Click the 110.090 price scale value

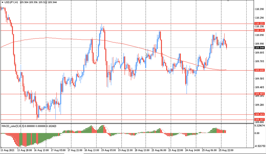tap(260, 35)
